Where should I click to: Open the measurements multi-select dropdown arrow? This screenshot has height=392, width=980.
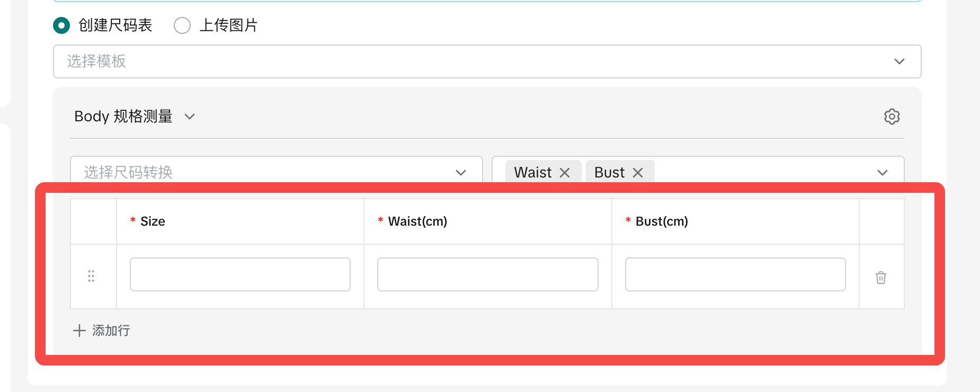pos(882,173)
